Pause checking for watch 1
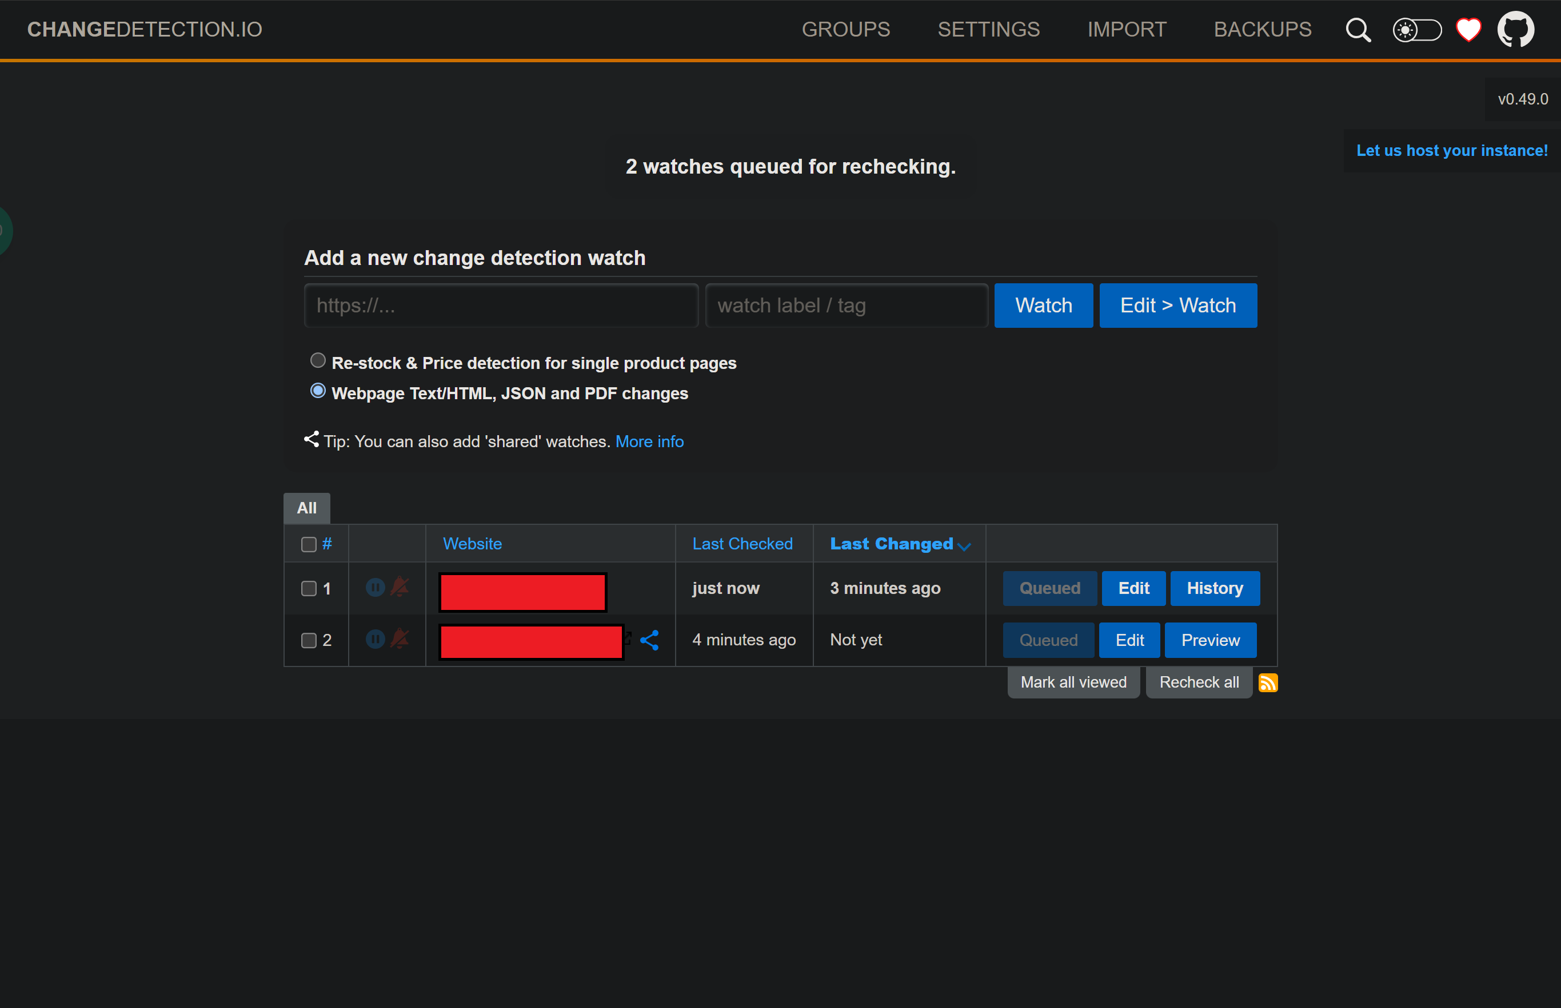The image size is (1561, 1008). pyautogui.click(x=375, y=587)
